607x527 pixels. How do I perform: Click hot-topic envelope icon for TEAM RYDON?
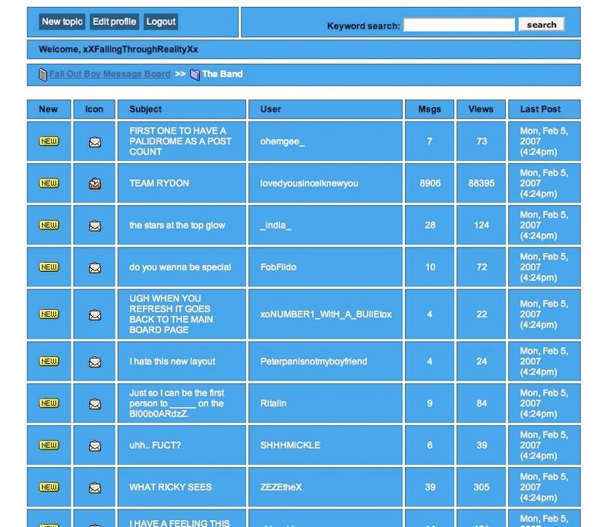coord(95,184)
